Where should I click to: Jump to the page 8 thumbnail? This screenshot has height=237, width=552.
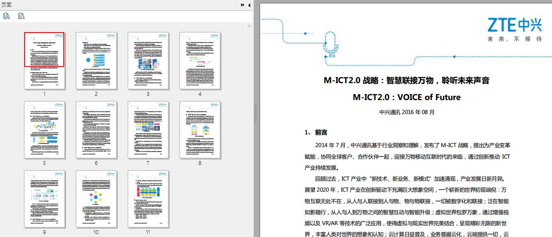coord(200,130)
